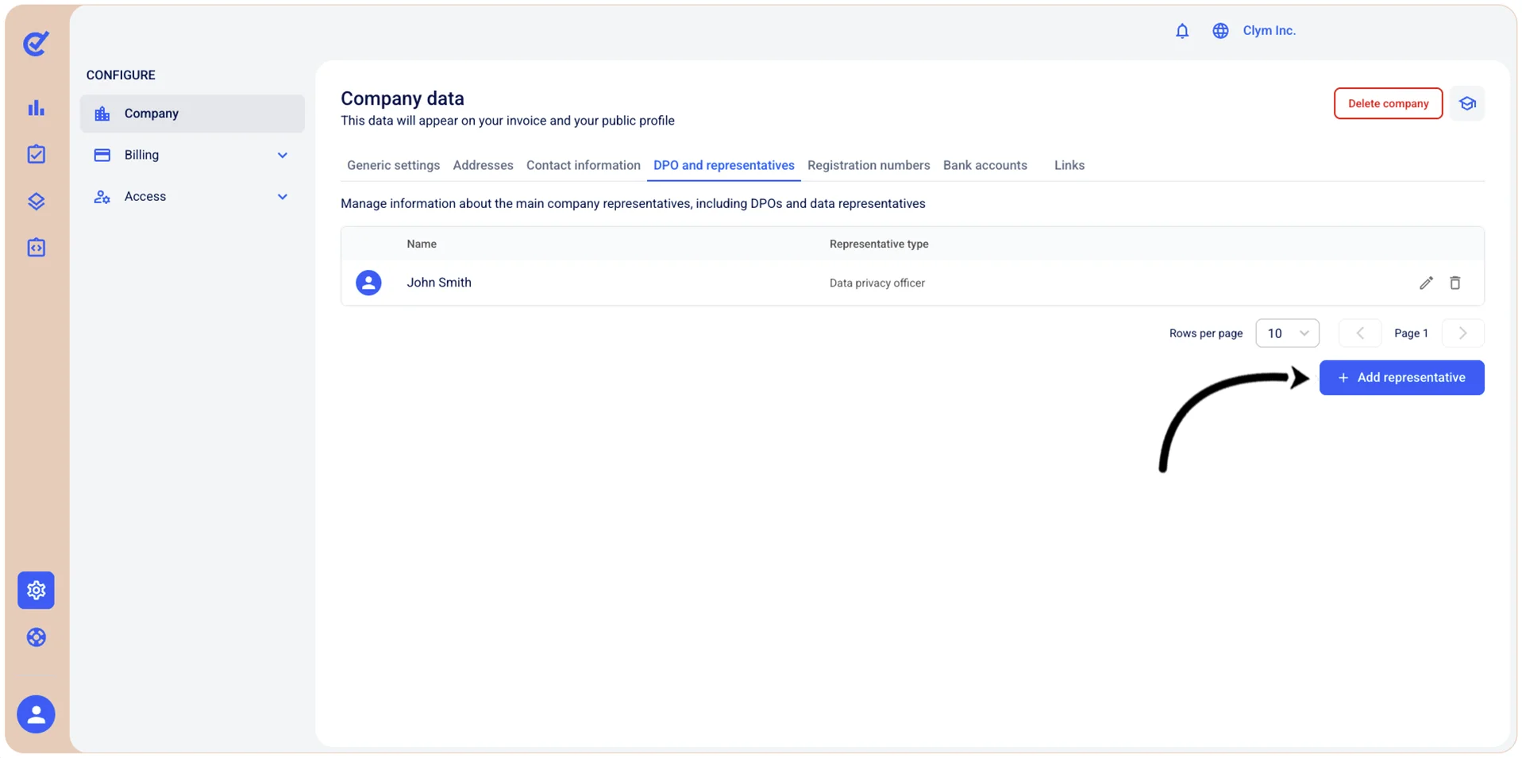The image size is (1522, 758).
Task: Open the layers sidebar icon
Action: point(36,201)
